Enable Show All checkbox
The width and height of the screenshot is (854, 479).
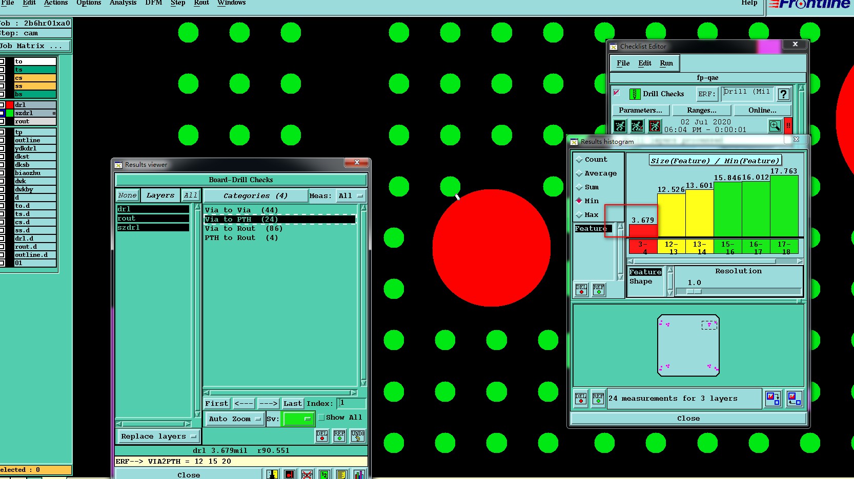pos(321,418)
